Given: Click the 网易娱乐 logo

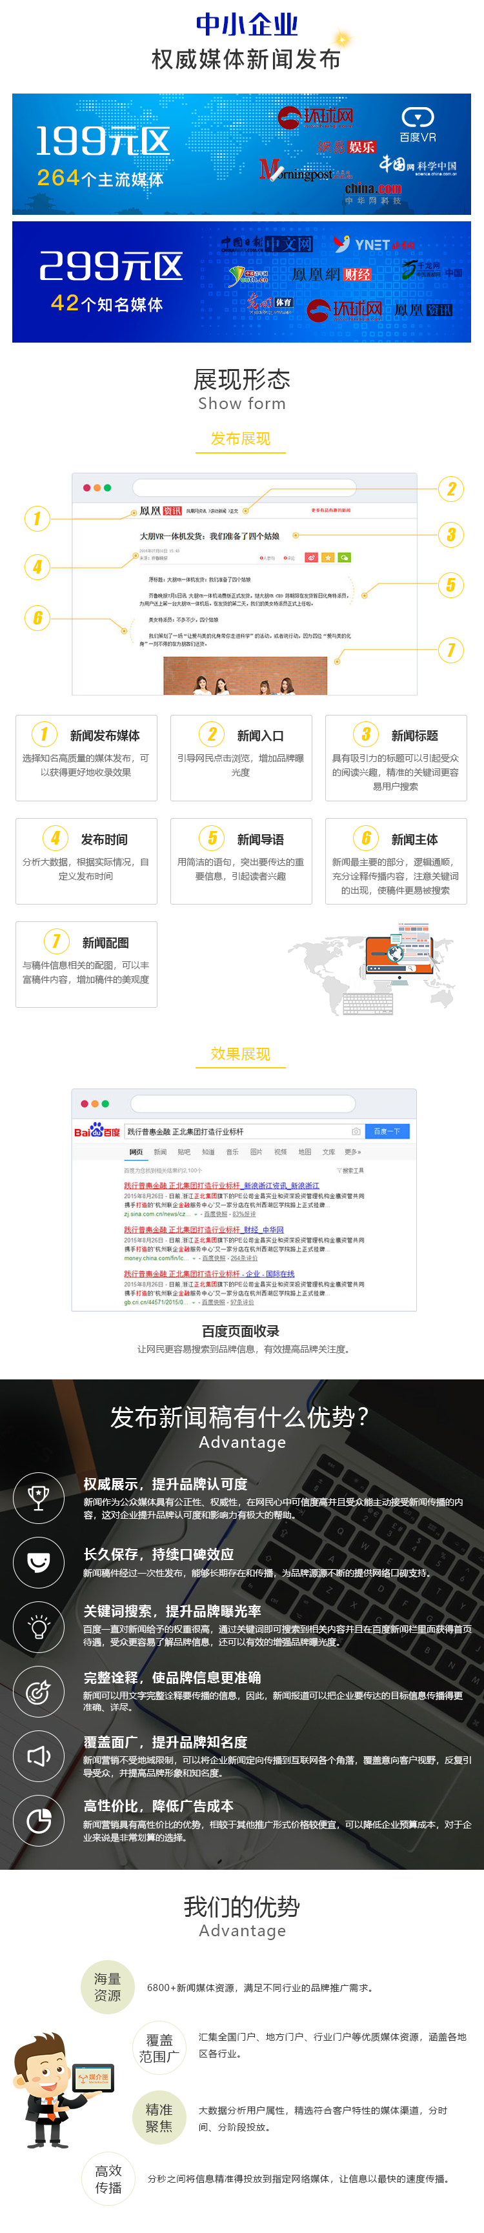Looking at the screenshot, I should tap(347, 147).
